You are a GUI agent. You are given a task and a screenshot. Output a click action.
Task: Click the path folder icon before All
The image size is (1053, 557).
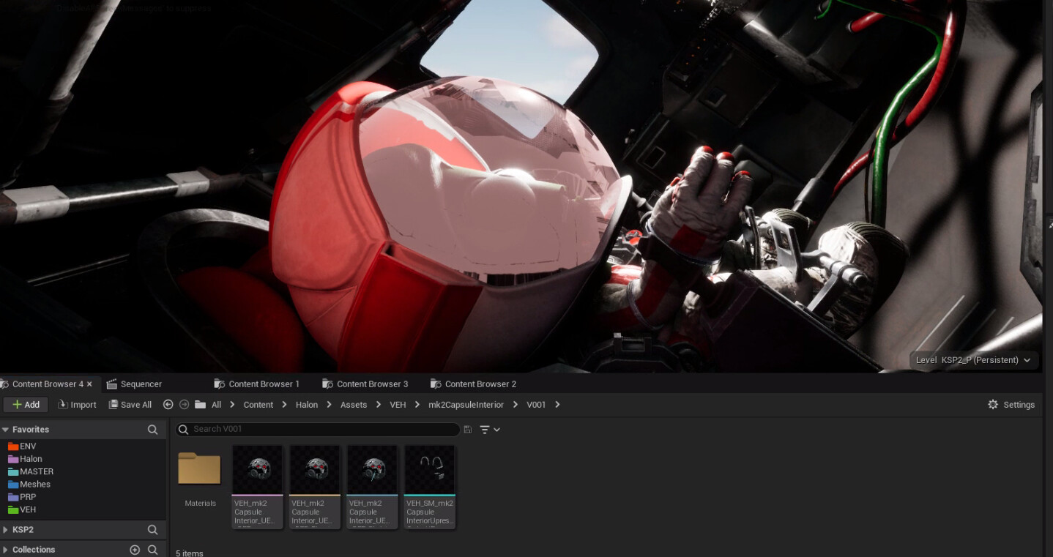pos(200,405)
